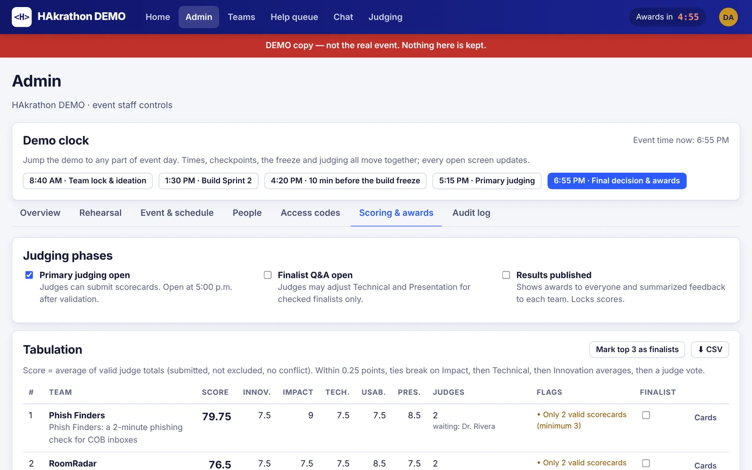The width and height of the screenshot is (752, 470).
Task: Mark RoomRadar as finalist
Action: pyautogui.click(x=646, y=463)
